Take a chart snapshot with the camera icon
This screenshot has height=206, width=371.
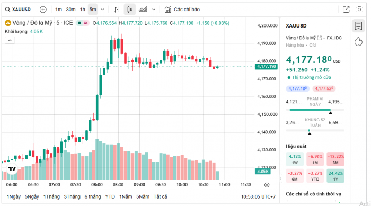pos(359,10)
